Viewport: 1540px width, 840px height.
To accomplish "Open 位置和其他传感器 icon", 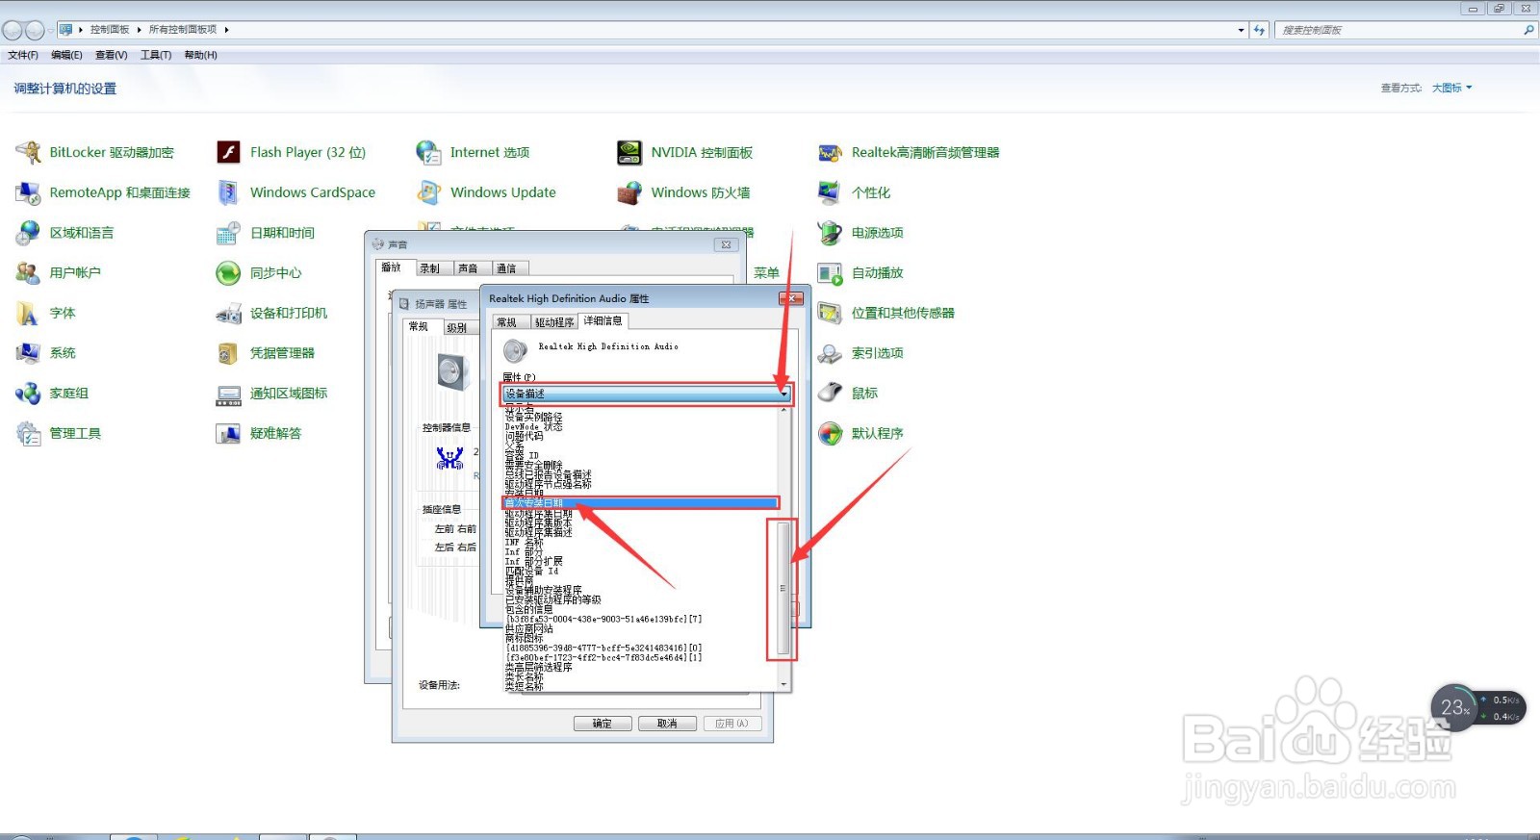I will (x=830, y=314).
